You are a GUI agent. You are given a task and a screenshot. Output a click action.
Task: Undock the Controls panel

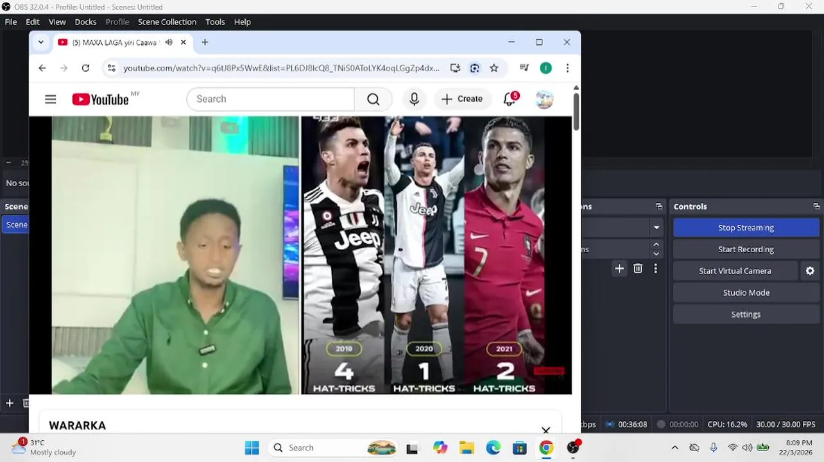[x=816, y=207]
